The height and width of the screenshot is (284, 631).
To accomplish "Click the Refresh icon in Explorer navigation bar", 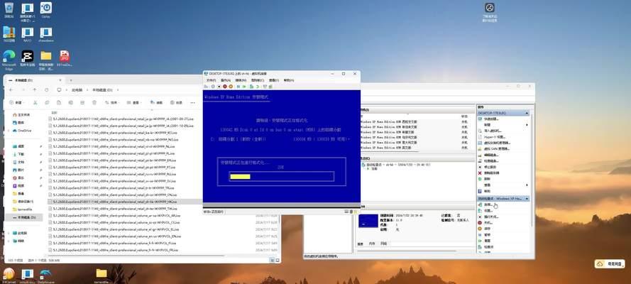I will [47, 89].
